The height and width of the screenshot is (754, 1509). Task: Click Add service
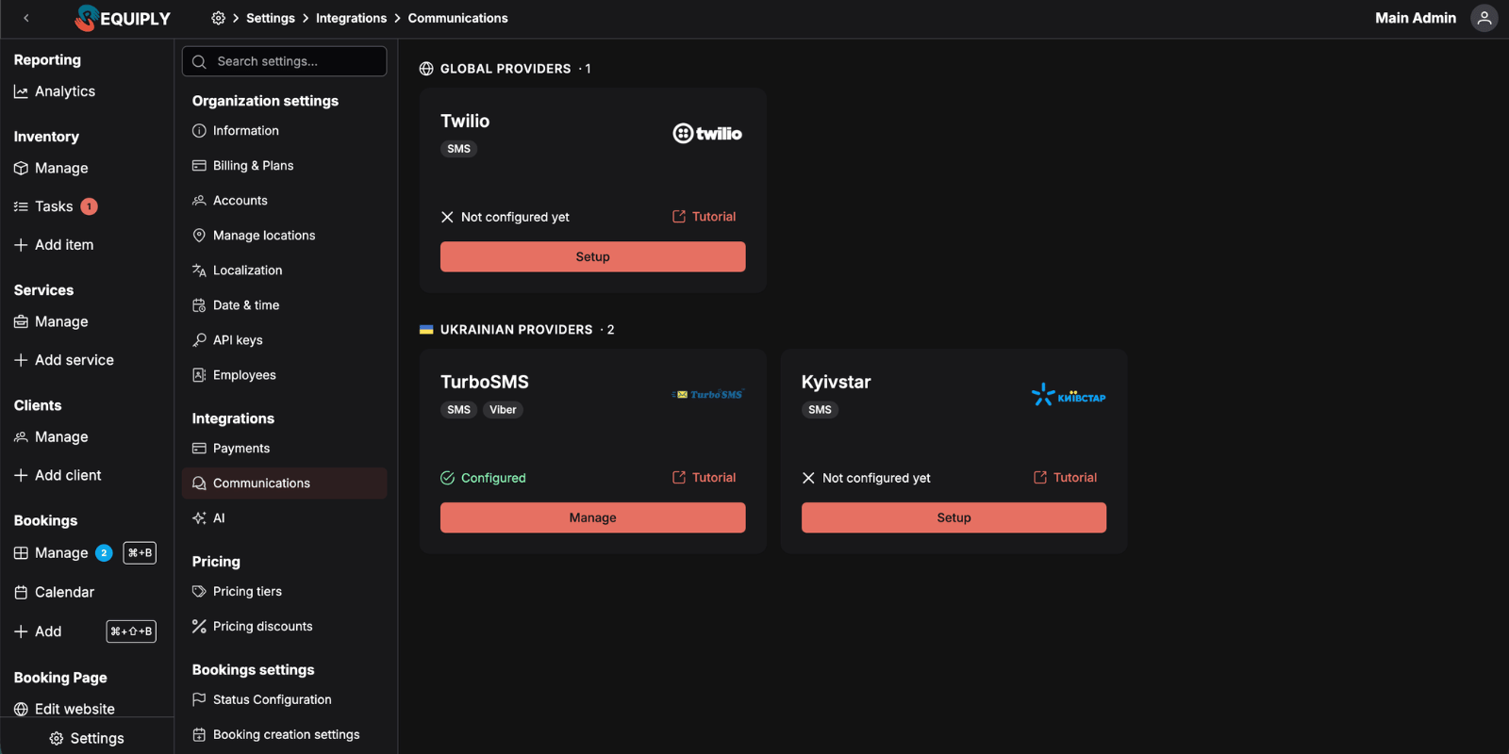[x=64, y=360]
